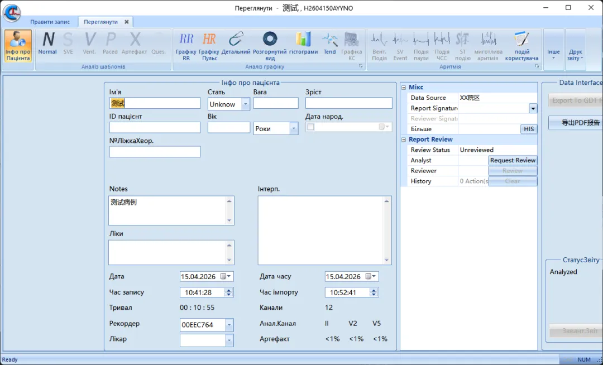This screenshot has width=603, height=365.
Task: Open the Роки age unit dropdown
Action: tap(294, 129)
